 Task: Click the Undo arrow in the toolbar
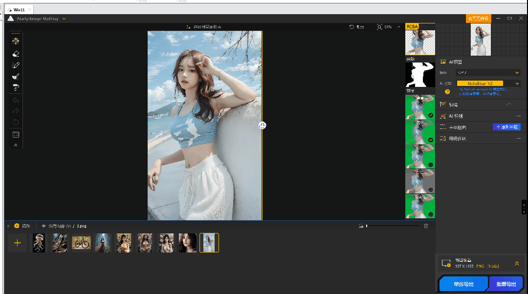coord(15,101)
